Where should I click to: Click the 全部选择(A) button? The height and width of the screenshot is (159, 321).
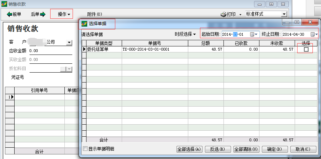click(x=189, y=149)
